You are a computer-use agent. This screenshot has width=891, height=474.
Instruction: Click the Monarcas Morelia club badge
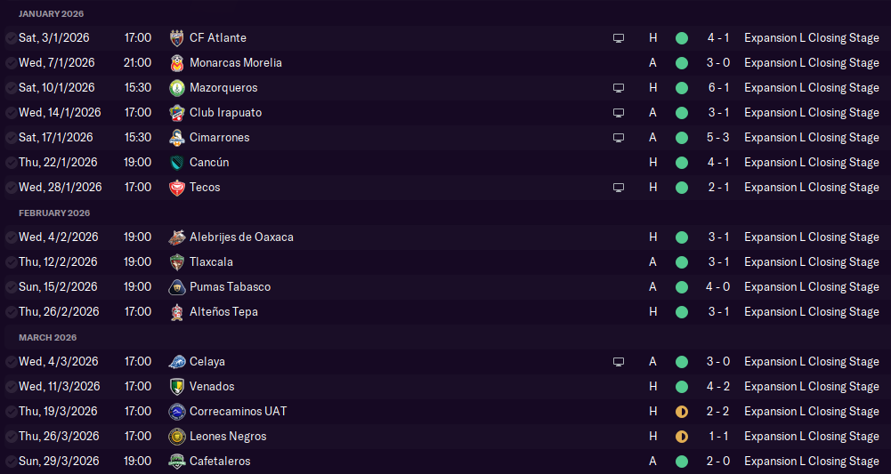pyautogui.click(x=176, y=63)
